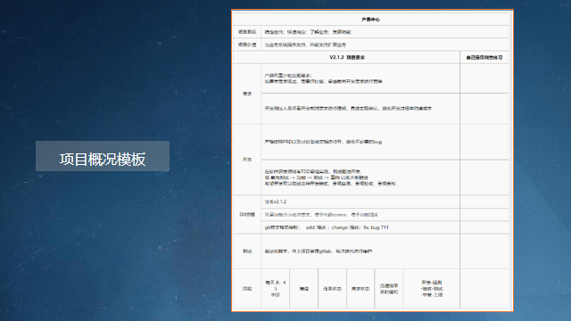Select the 任务状态 cell

click(332, 289)
